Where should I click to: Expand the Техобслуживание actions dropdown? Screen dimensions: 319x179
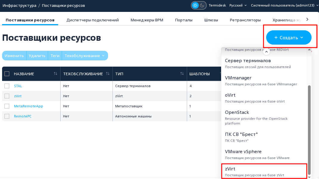click(85, 56)
